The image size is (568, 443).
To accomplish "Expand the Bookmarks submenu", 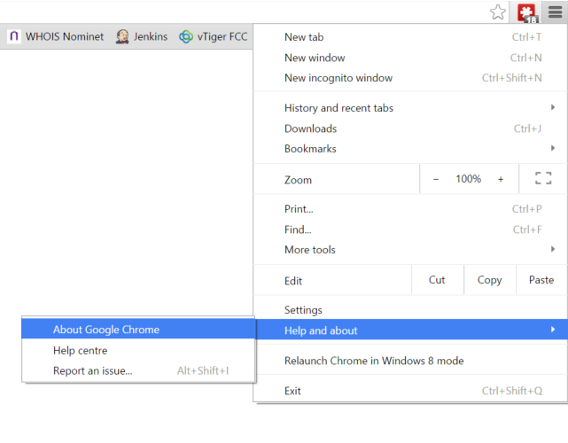I will point(410,149).
